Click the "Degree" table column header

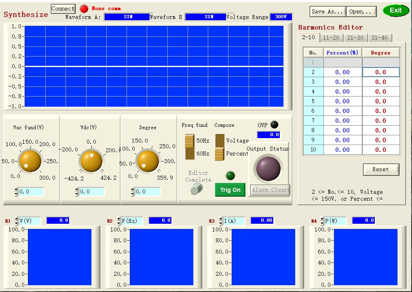click(381, 53)
